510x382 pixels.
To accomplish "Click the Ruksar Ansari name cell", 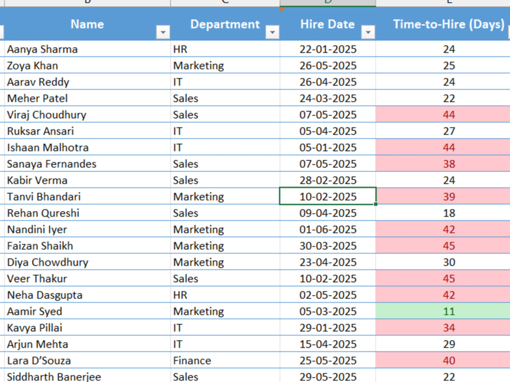I will click(x=87, y=131).
